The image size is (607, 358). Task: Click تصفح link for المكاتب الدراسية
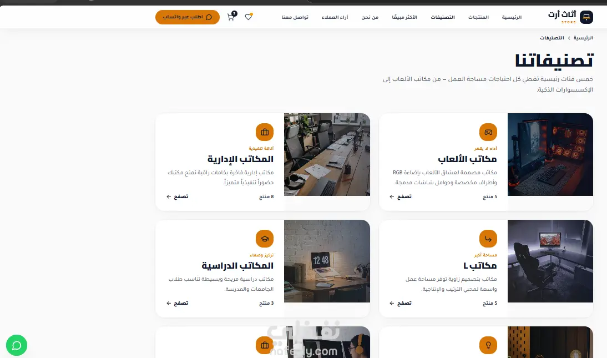point(178,303)
